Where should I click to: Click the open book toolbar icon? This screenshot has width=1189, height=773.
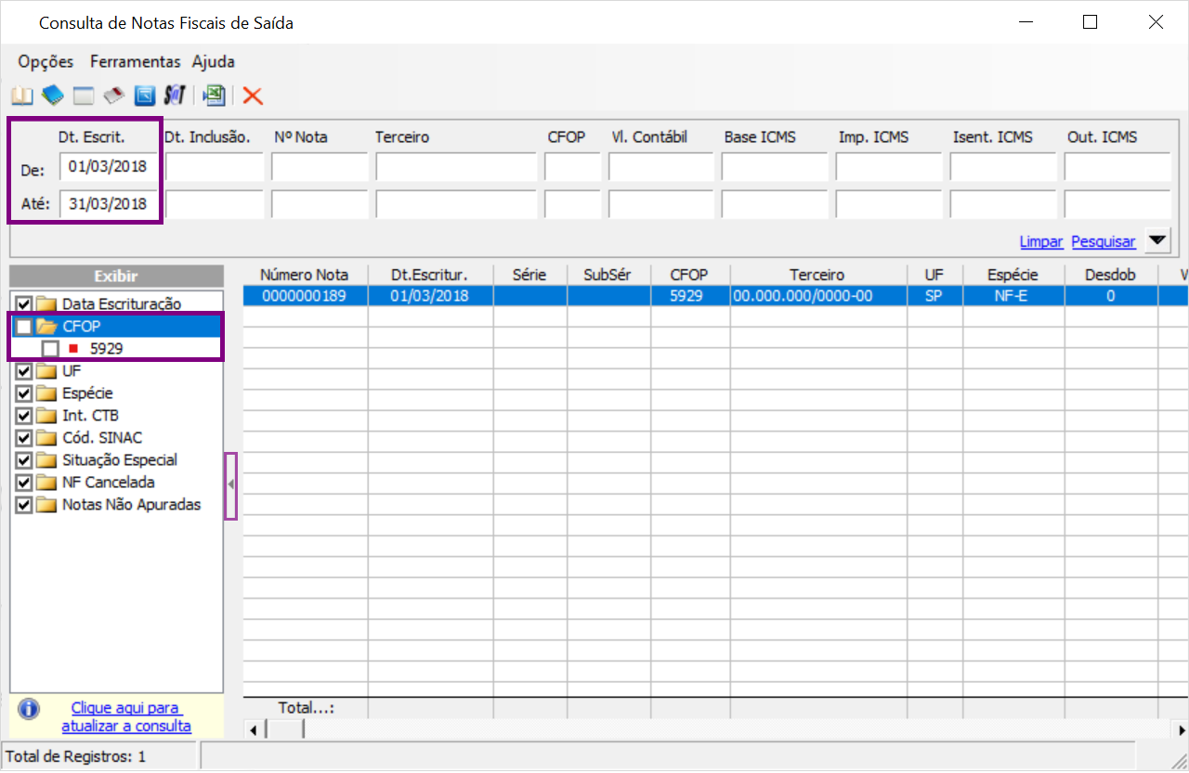coord(20,96)
